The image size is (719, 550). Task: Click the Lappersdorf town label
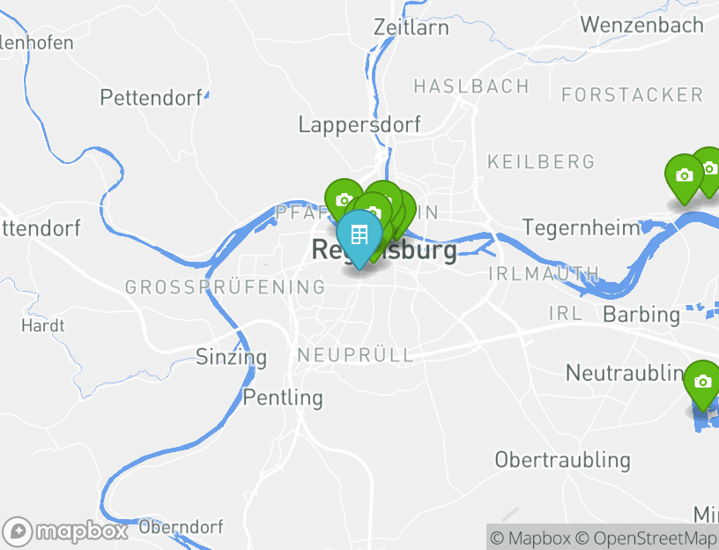359,125
